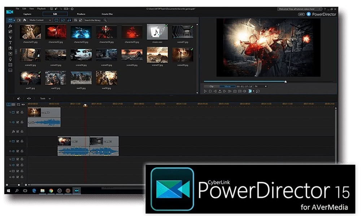Open the Media Content dropdown
The height and width of the screenshot is (216, 361).
click(40, 20)
